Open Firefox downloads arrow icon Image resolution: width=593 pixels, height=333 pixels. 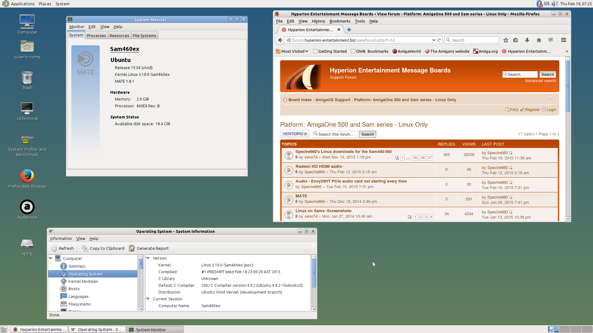coord(527,40)
